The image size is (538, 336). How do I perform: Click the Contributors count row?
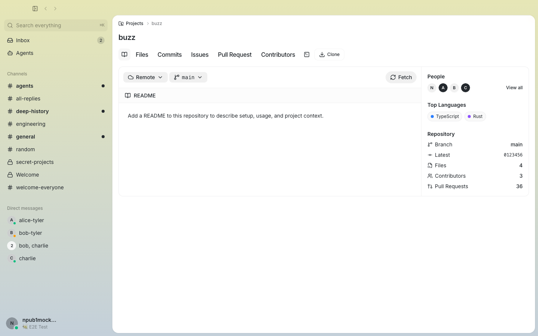pyautogui.click(x=475, y=176)
